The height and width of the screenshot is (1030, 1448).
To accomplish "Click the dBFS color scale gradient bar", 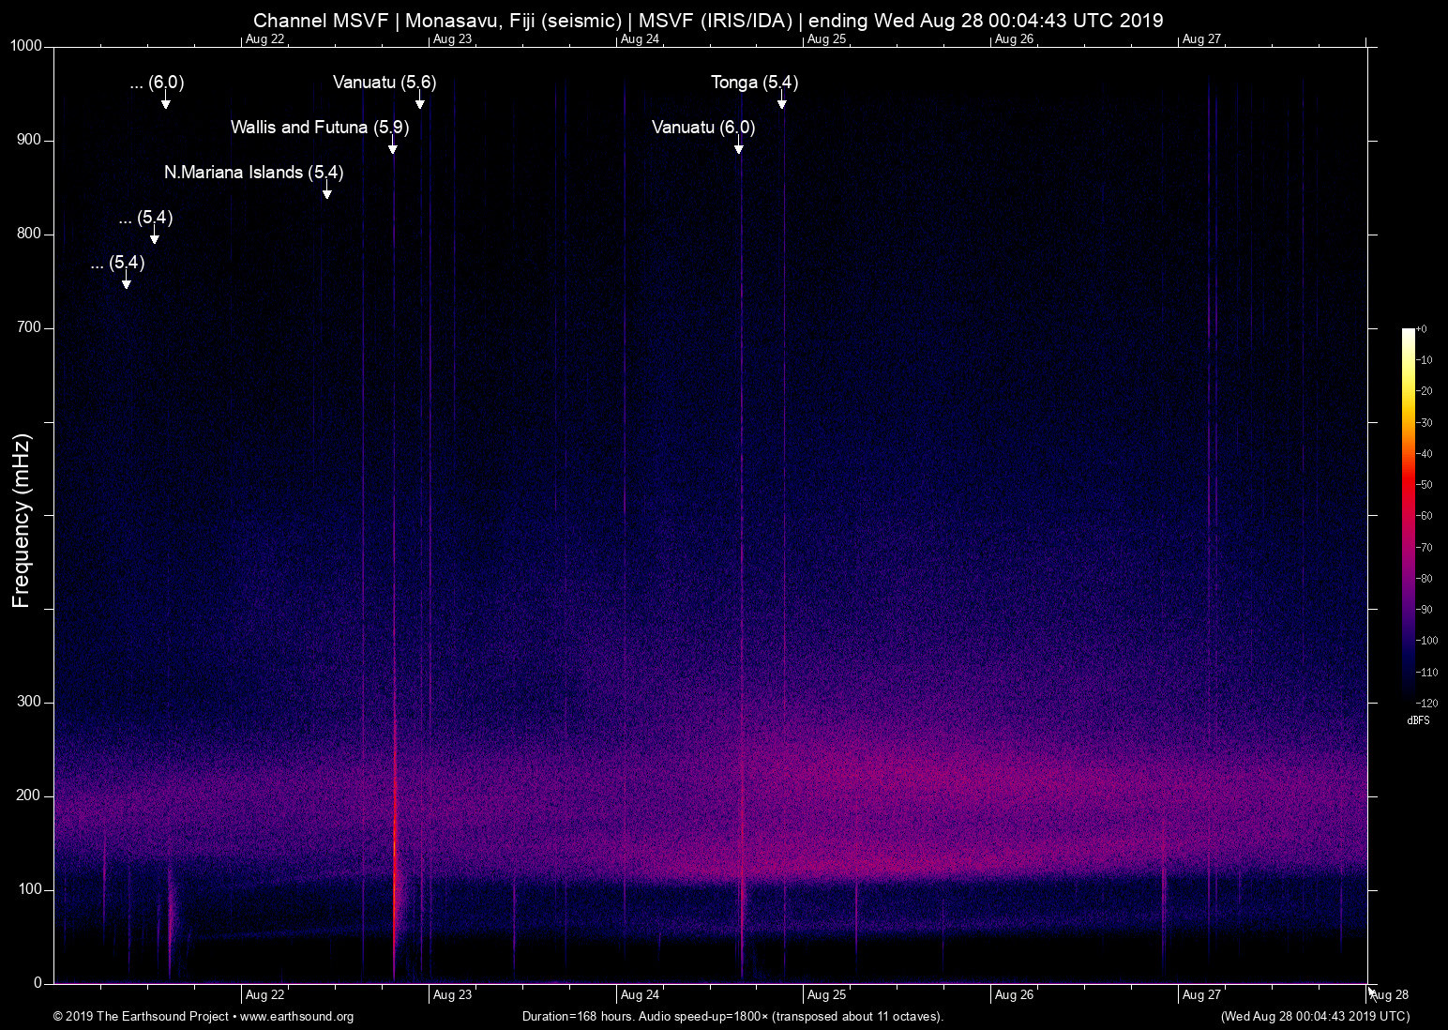I will coord(1409,515).
